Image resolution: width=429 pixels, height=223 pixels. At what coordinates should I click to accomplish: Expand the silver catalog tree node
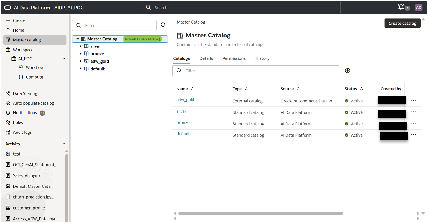click(80, 46)
